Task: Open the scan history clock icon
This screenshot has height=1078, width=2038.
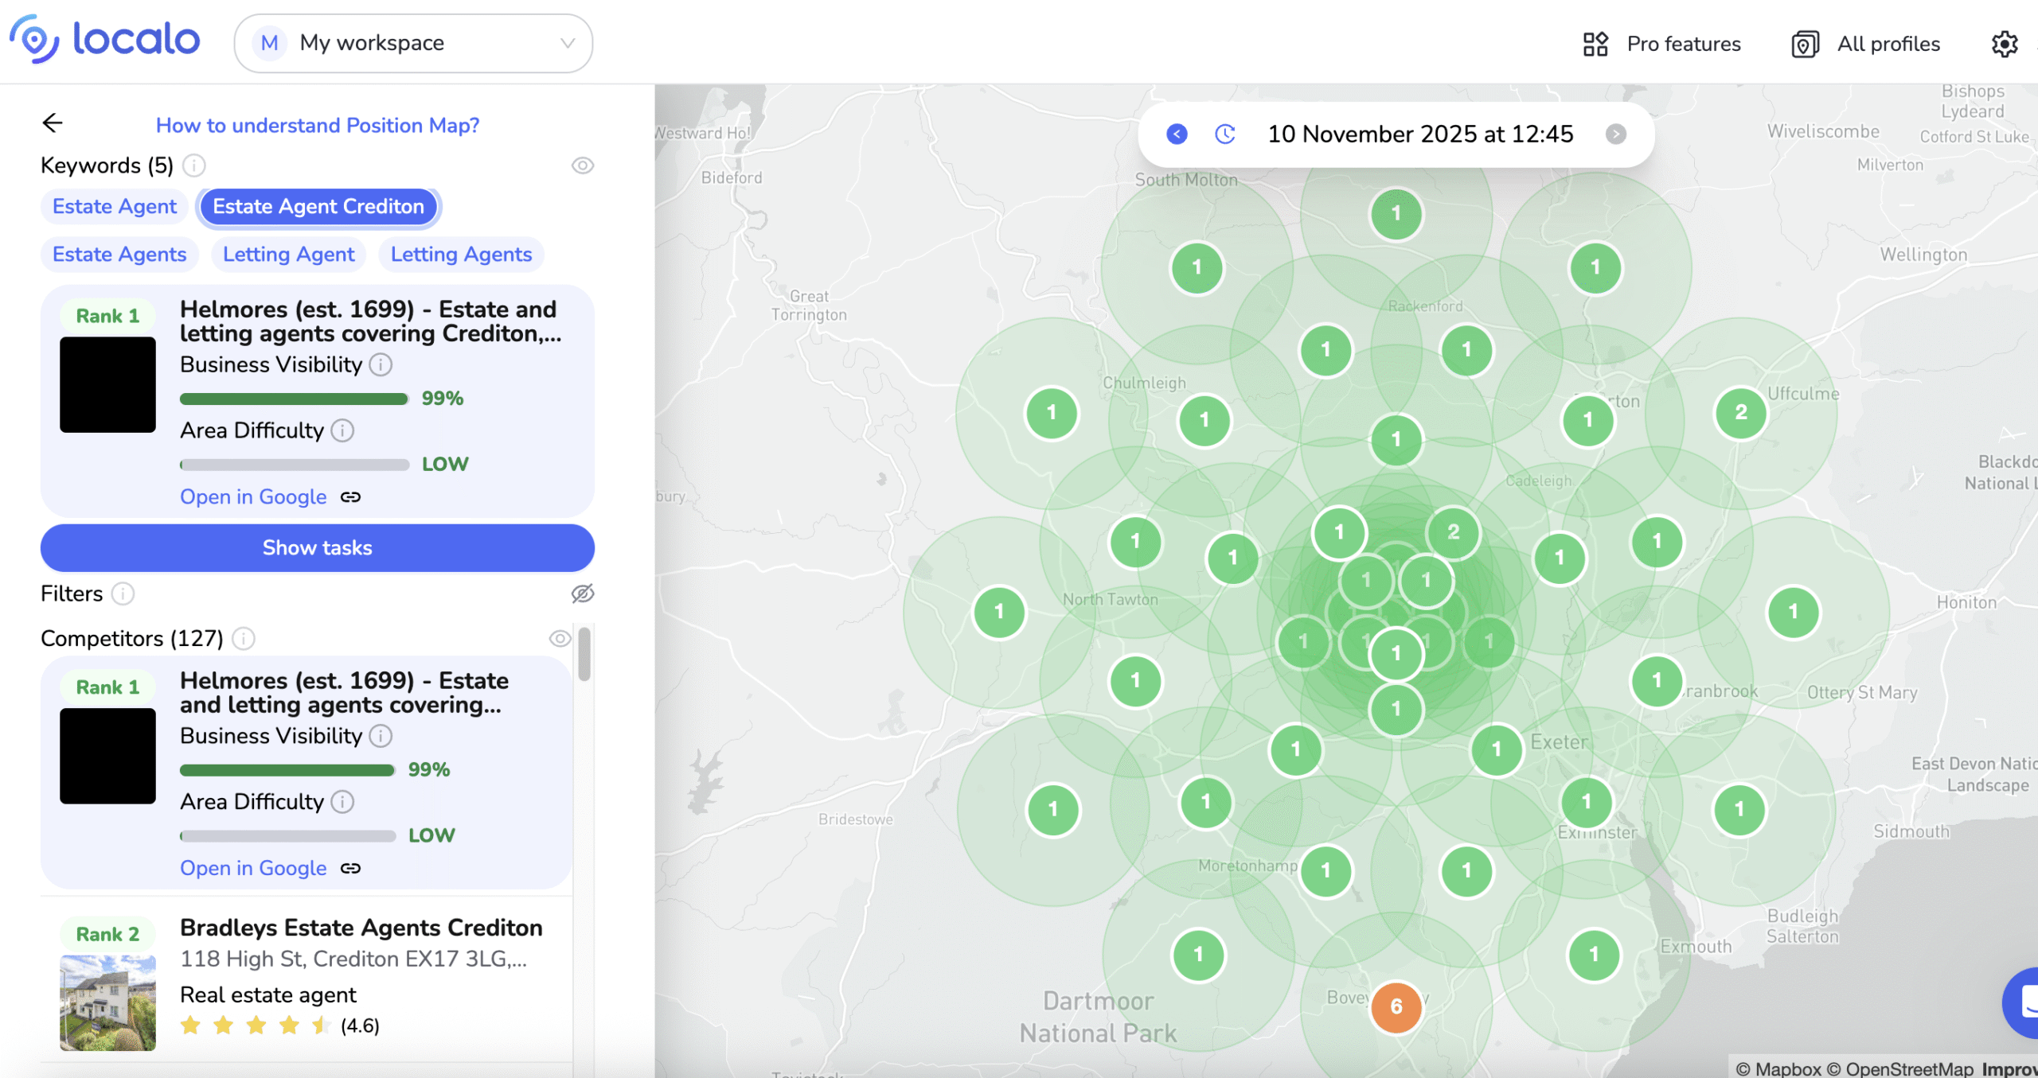Action: tap(1225, 134)
